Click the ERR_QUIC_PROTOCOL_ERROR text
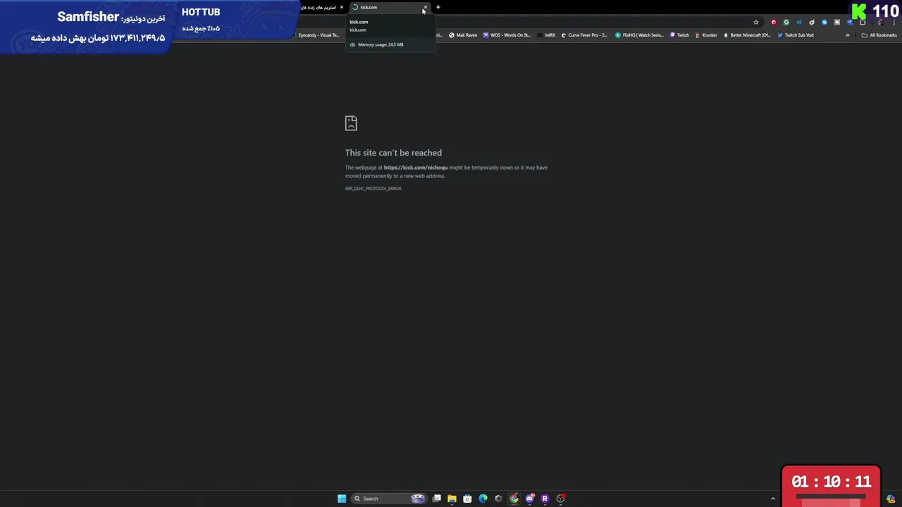 (373, 189)
